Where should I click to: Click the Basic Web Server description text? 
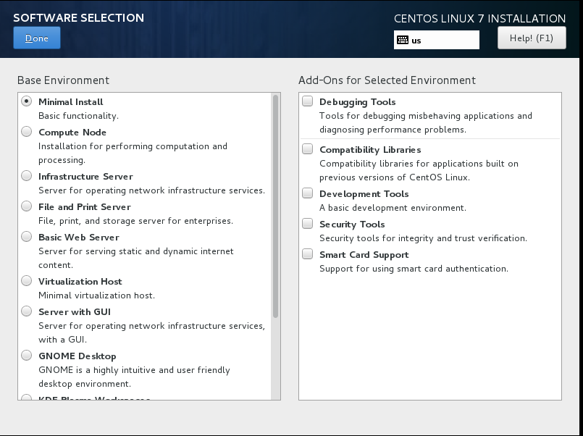(135, 258)
